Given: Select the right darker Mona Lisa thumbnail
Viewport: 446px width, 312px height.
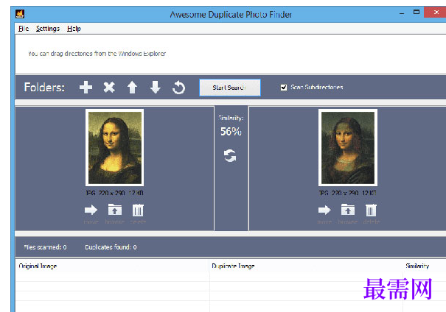Looking at the screenshot, I should [x=348, y=148].
